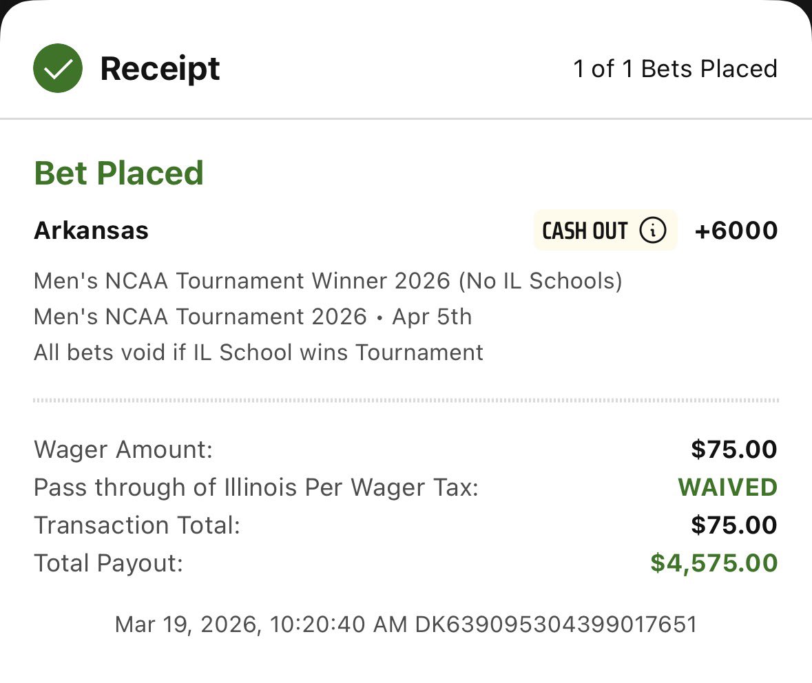Select the Receipt heading

pos(160,69)
